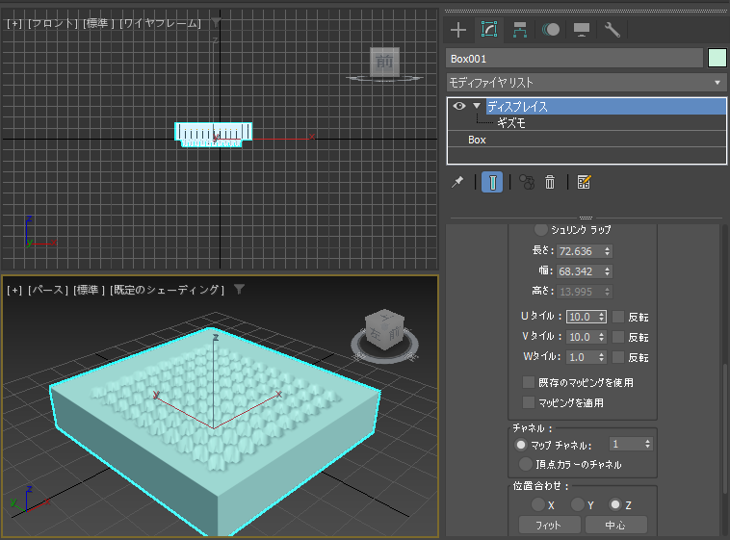Click the V タイル value field
The width and height of the screenshot is (730, 540).
coord(583,337)
